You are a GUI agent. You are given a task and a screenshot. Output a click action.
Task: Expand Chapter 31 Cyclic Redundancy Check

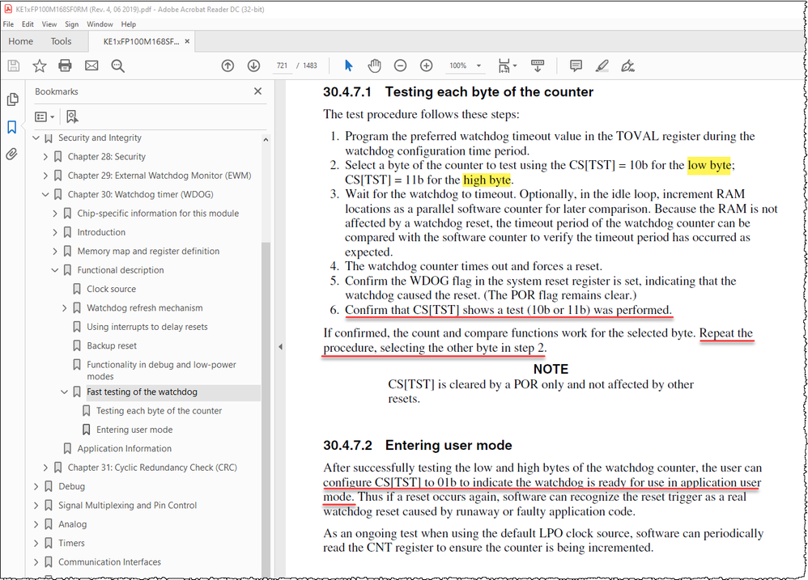click(x=45, y=468)
